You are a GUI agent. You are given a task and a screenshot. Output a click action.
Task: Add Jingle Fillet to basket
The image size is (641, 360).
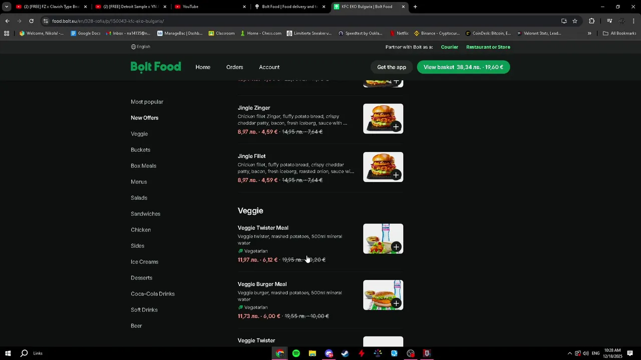pos(396,175)
